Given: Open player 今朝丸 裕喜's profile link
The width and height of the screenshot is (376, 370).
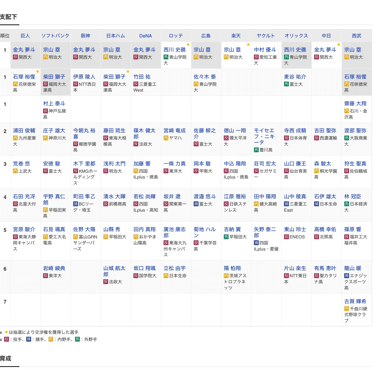Looking at the screenshot, I should (x=84, y=134).
